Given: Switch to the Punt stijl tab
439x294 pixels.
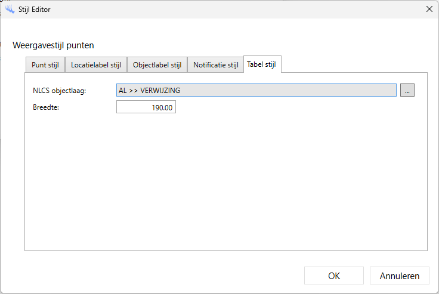Looking at the screenshot, I should tap(45, 65).
